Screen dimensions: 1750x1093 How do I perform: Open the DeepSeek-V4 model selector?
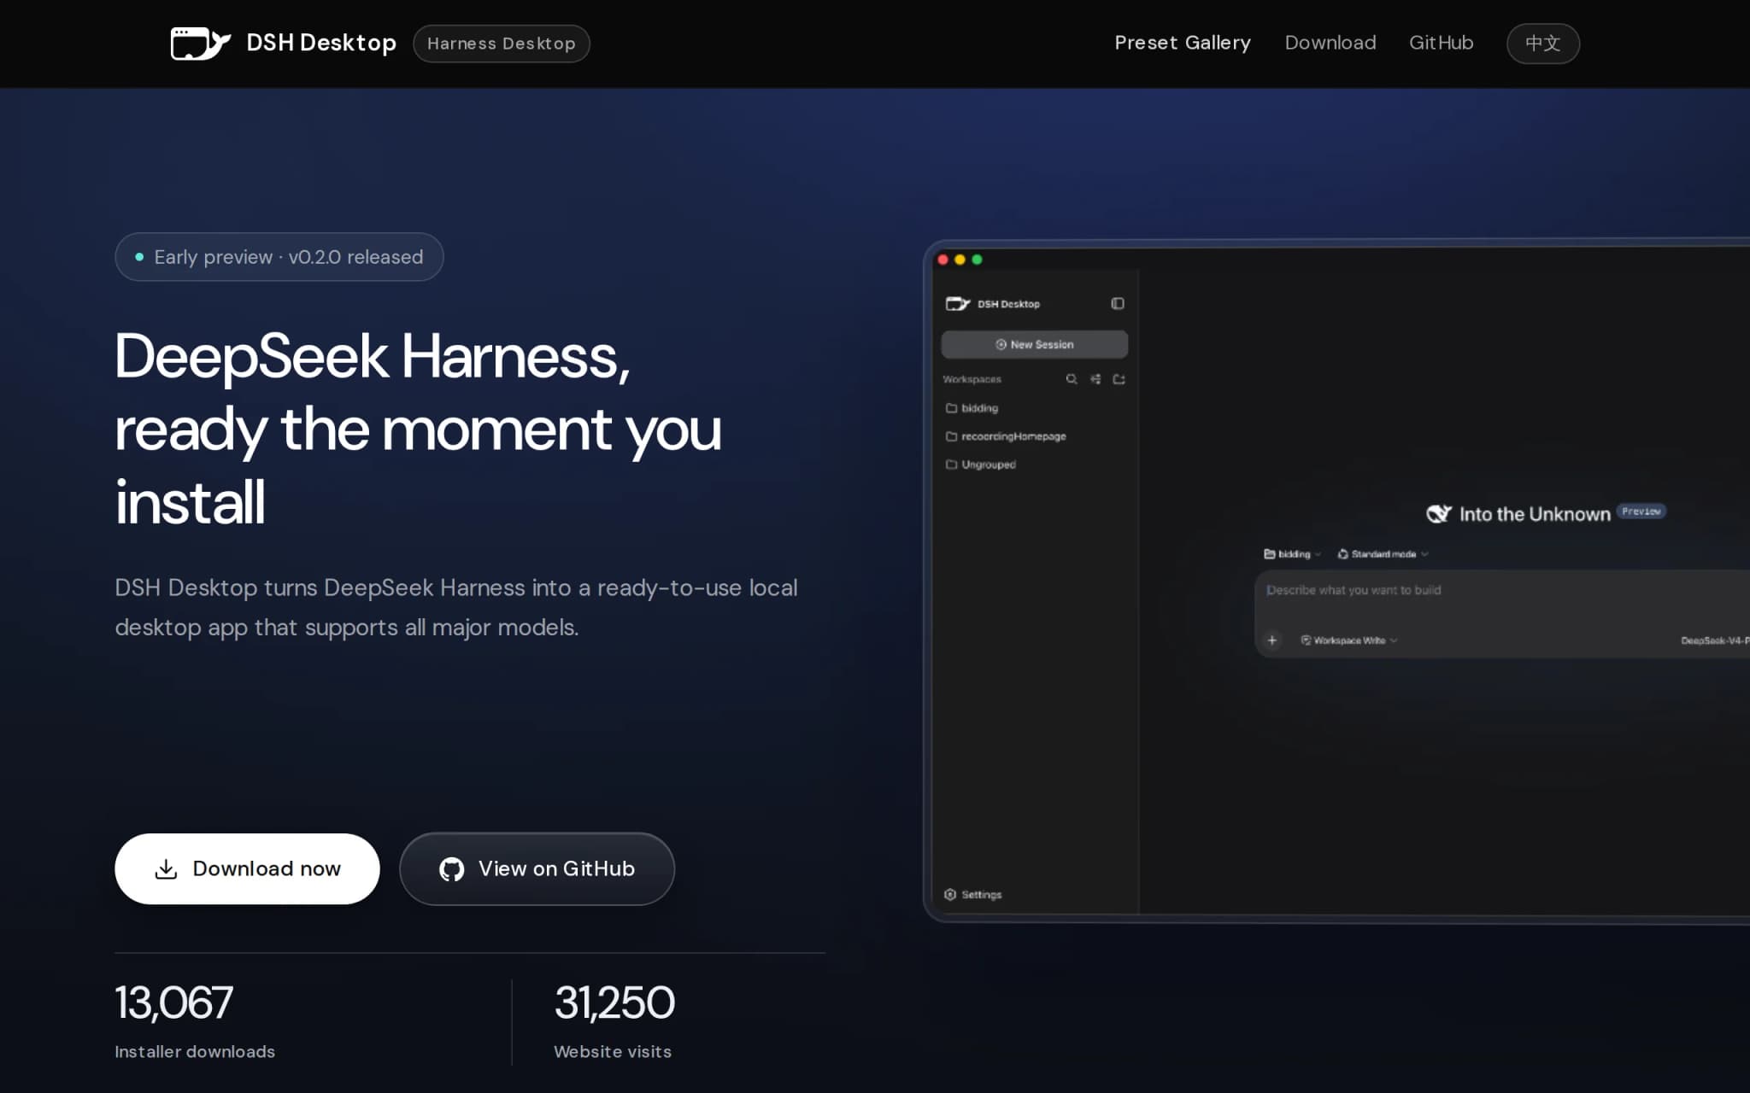(1714, 640)
